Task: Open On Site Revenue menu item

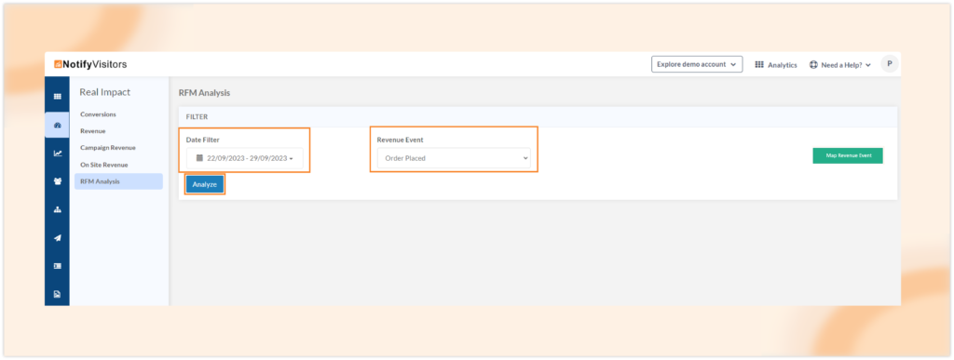Action: pos(104,165)
